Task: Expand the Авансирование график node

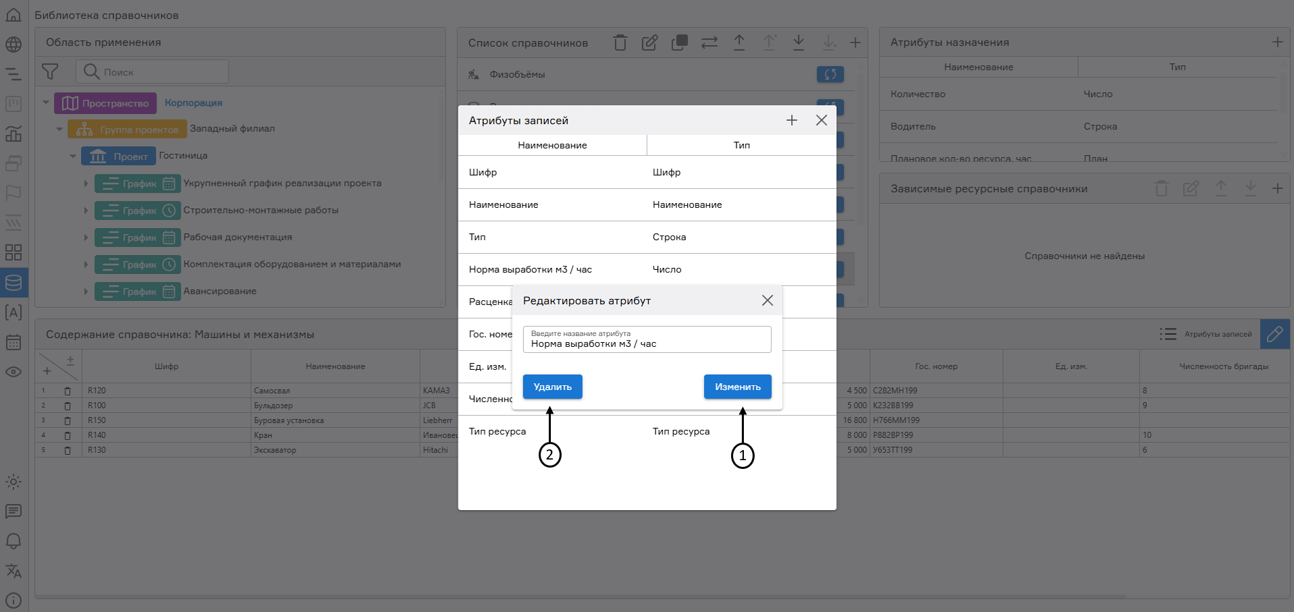Action: (x=86, y=291)
